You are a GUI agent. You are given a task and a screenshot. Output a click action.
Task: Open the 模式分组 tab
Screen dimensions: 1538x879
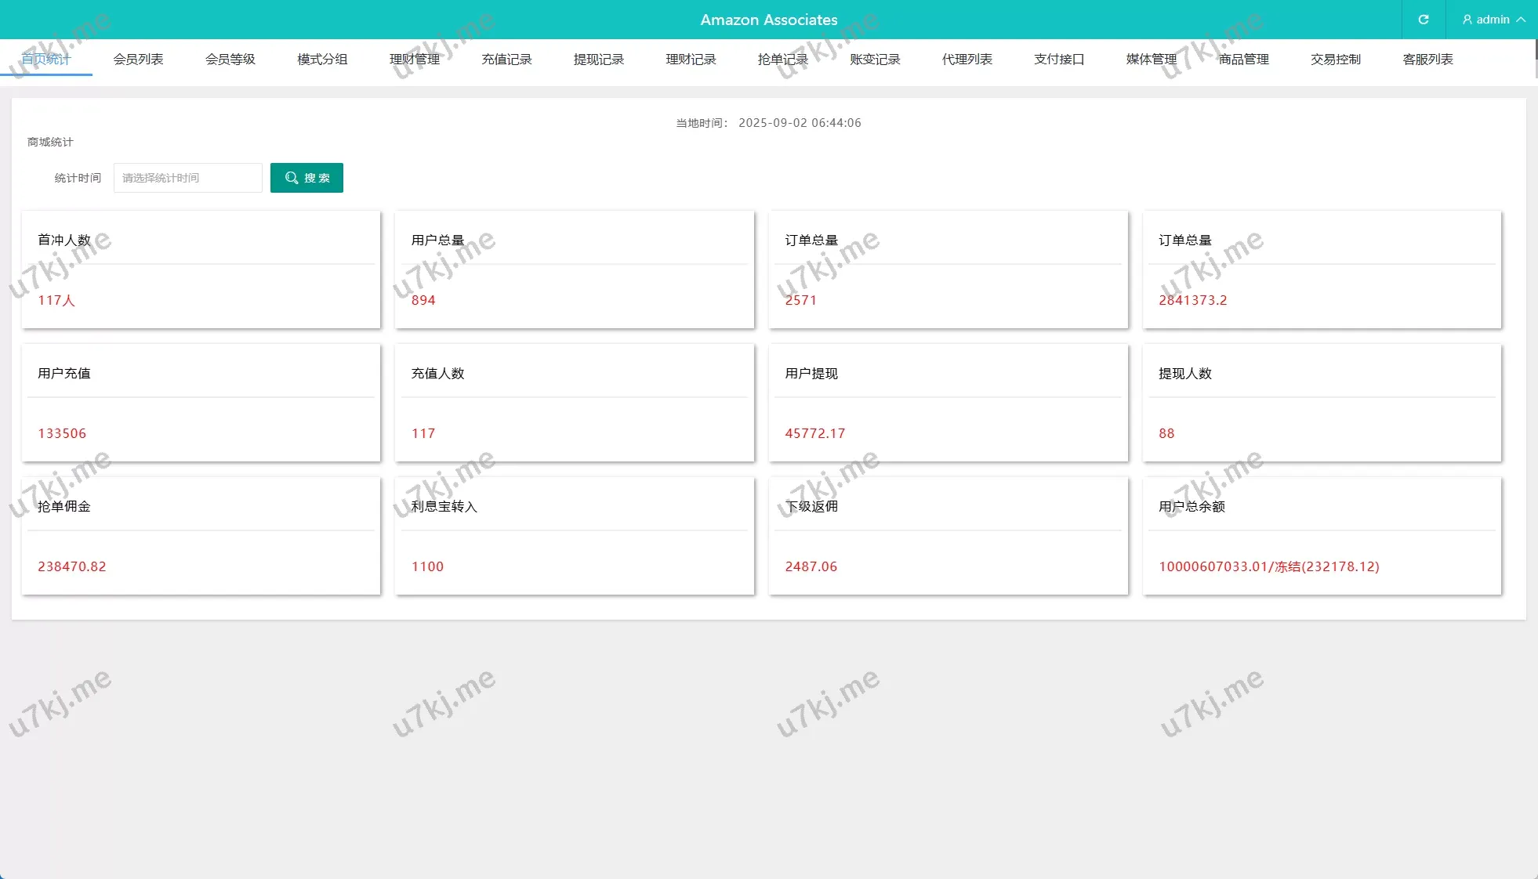(322, 60)
